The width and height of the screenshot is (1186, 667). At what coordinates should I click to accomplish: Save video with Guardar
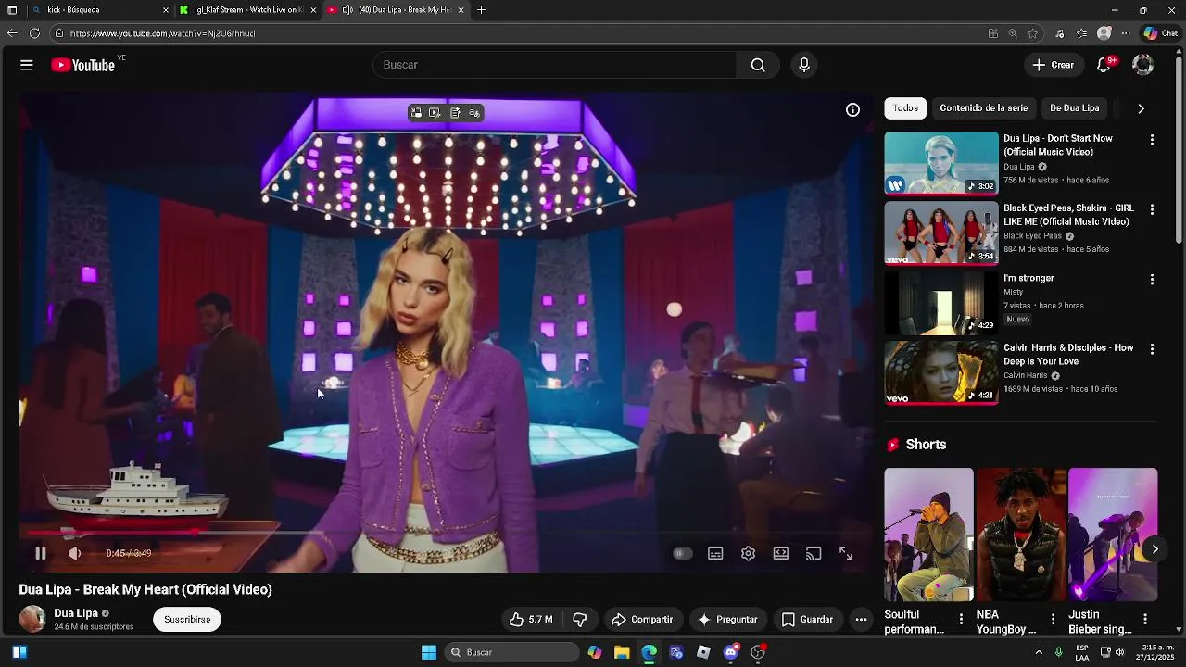pos(807,620)
